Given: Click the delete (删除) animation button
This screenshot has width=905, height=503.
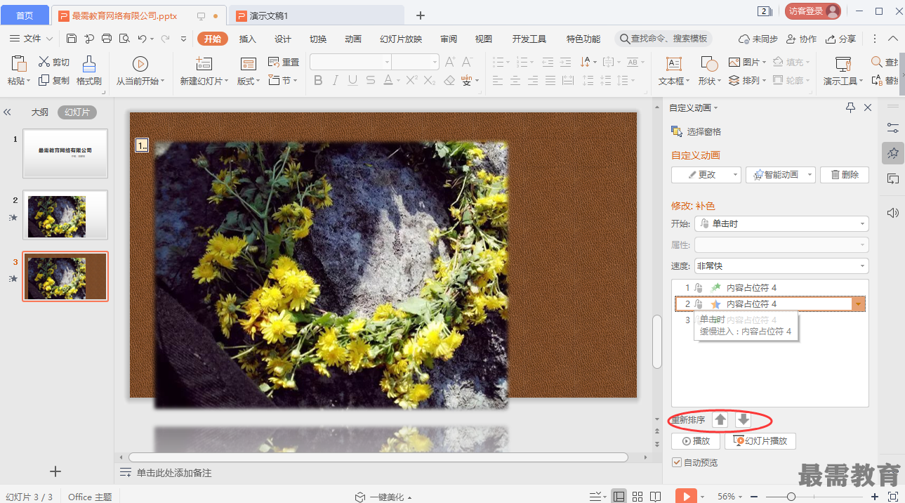Looking at the screenshot, I should coord(845,175).
